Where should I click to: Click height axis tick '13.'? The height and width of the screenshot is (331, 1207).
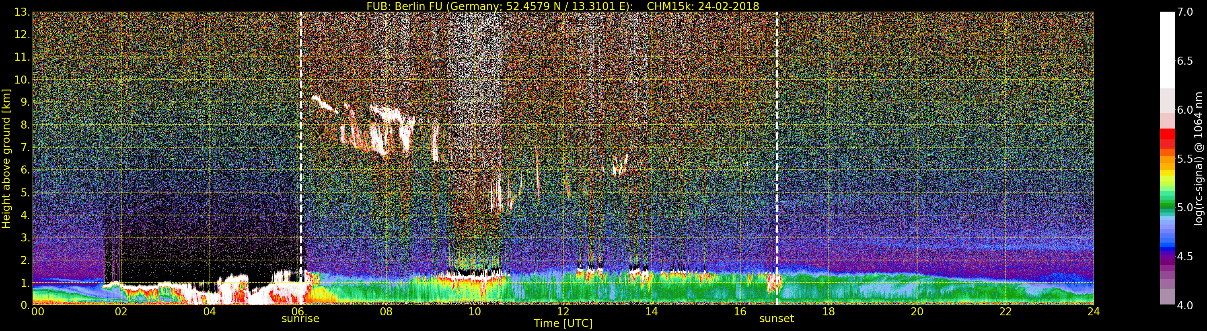coord(23,12)
